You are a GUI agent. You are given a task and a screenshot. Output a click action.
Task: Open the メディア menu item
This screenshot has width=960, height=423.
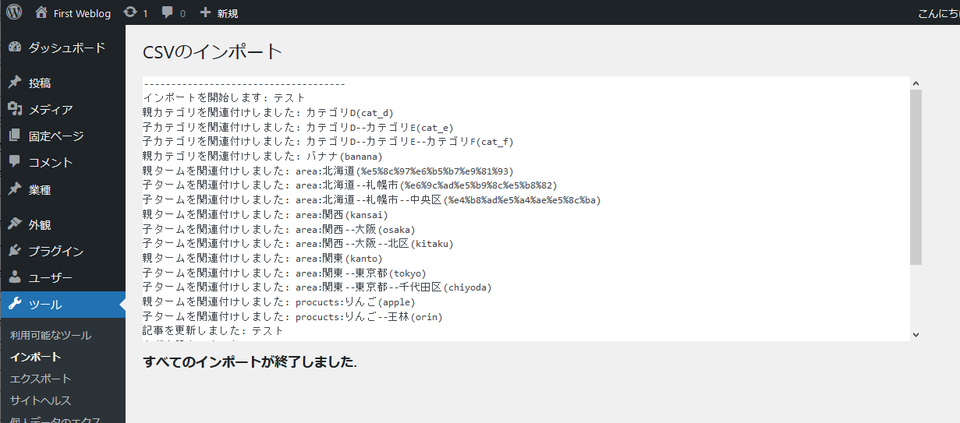tap(51, 109)
